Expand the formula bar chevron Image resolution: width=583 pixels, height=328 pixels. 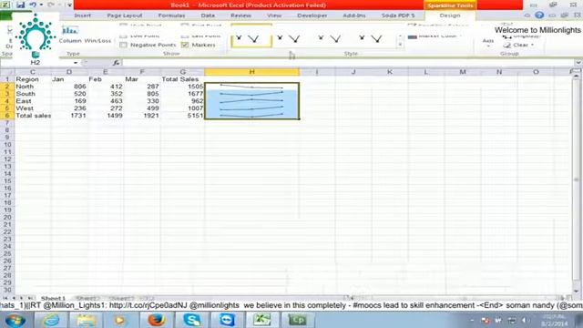pyautogui.click(x=578, y=63)
